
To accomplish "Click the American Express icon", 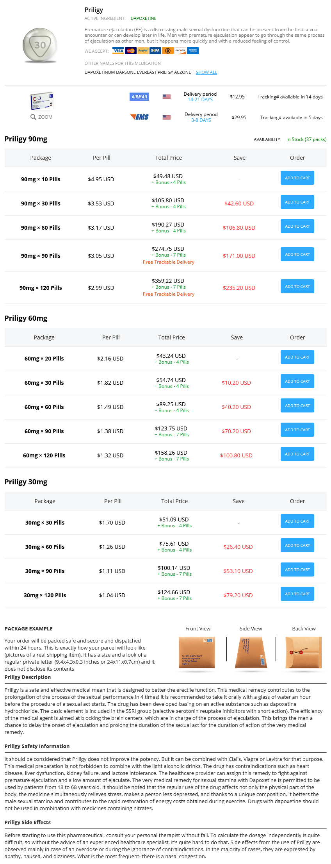I will coord(192,51).
